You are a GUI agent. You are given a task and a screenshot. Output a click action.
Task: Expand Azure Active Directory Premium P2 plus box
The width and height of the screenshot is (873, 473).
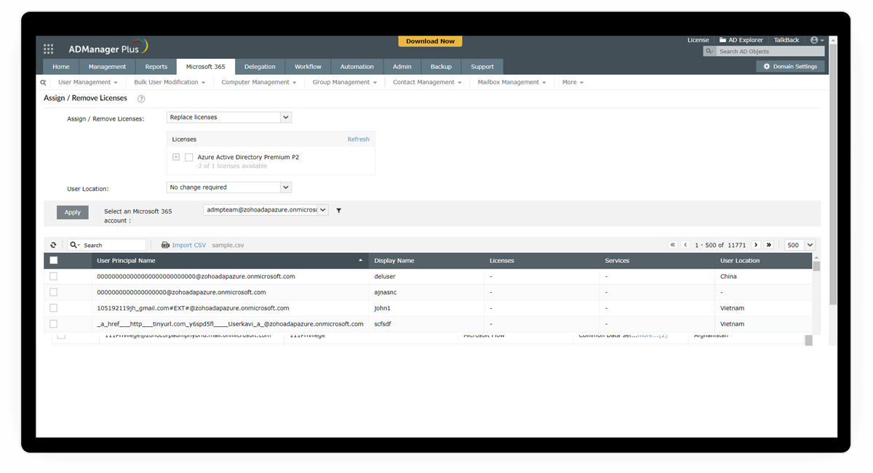tap(176, 157)
